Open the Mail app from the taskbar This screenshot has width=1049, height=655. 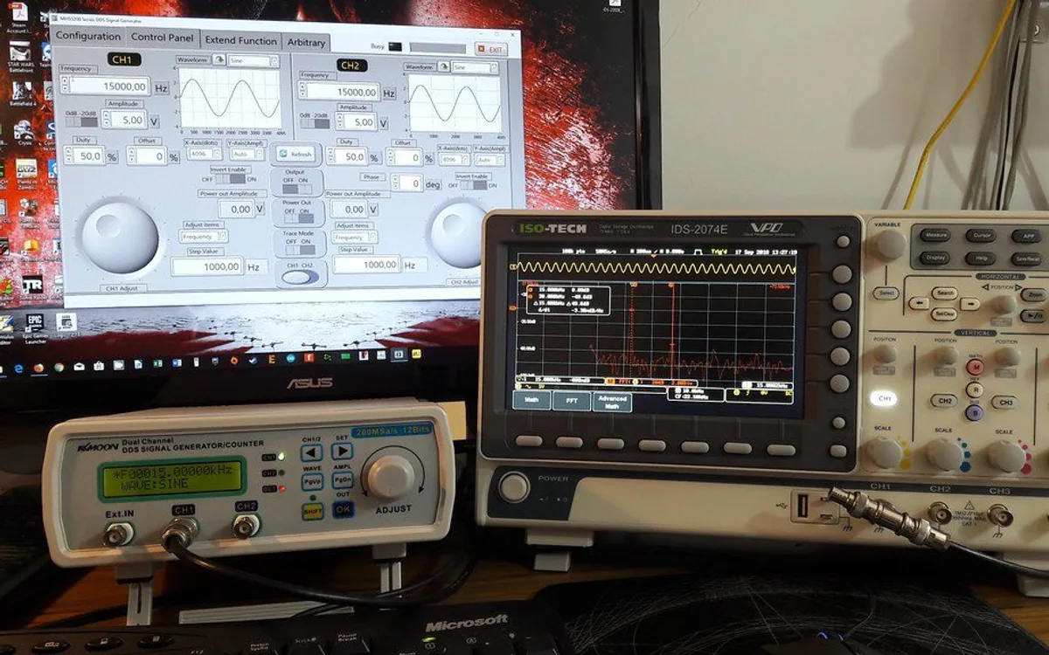coord(79,367)
